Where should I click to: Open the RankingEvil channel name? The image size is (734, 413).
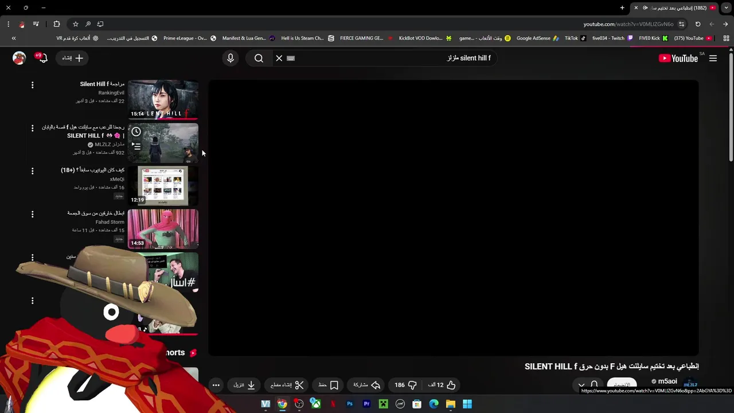pyautogui.click(x=111, y=92)
